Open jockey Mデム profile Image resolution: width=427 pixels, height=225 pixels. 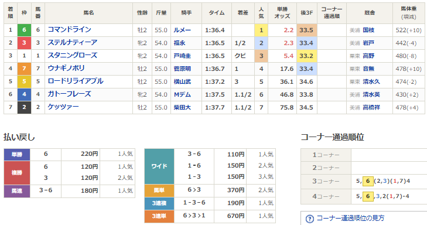(182, 94)
